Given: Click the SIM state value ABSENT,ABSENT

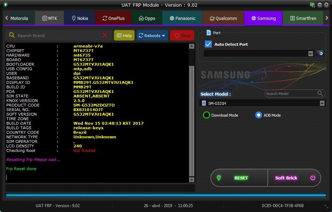Looking at the screenshot, I should point(92,96).
